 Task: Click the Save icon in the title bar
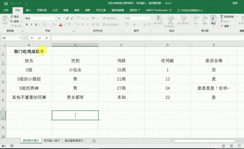coord(6,3)
